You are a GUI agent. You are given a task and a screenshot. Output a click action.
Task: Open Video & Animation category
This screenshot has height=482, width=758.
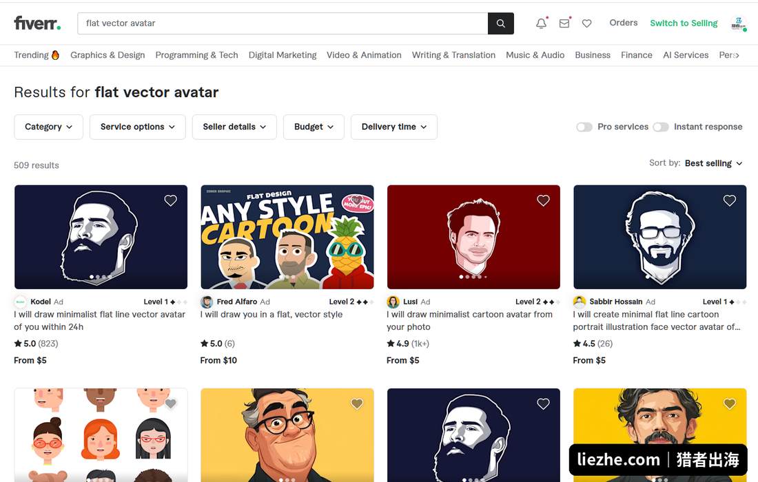coord(364,55)
